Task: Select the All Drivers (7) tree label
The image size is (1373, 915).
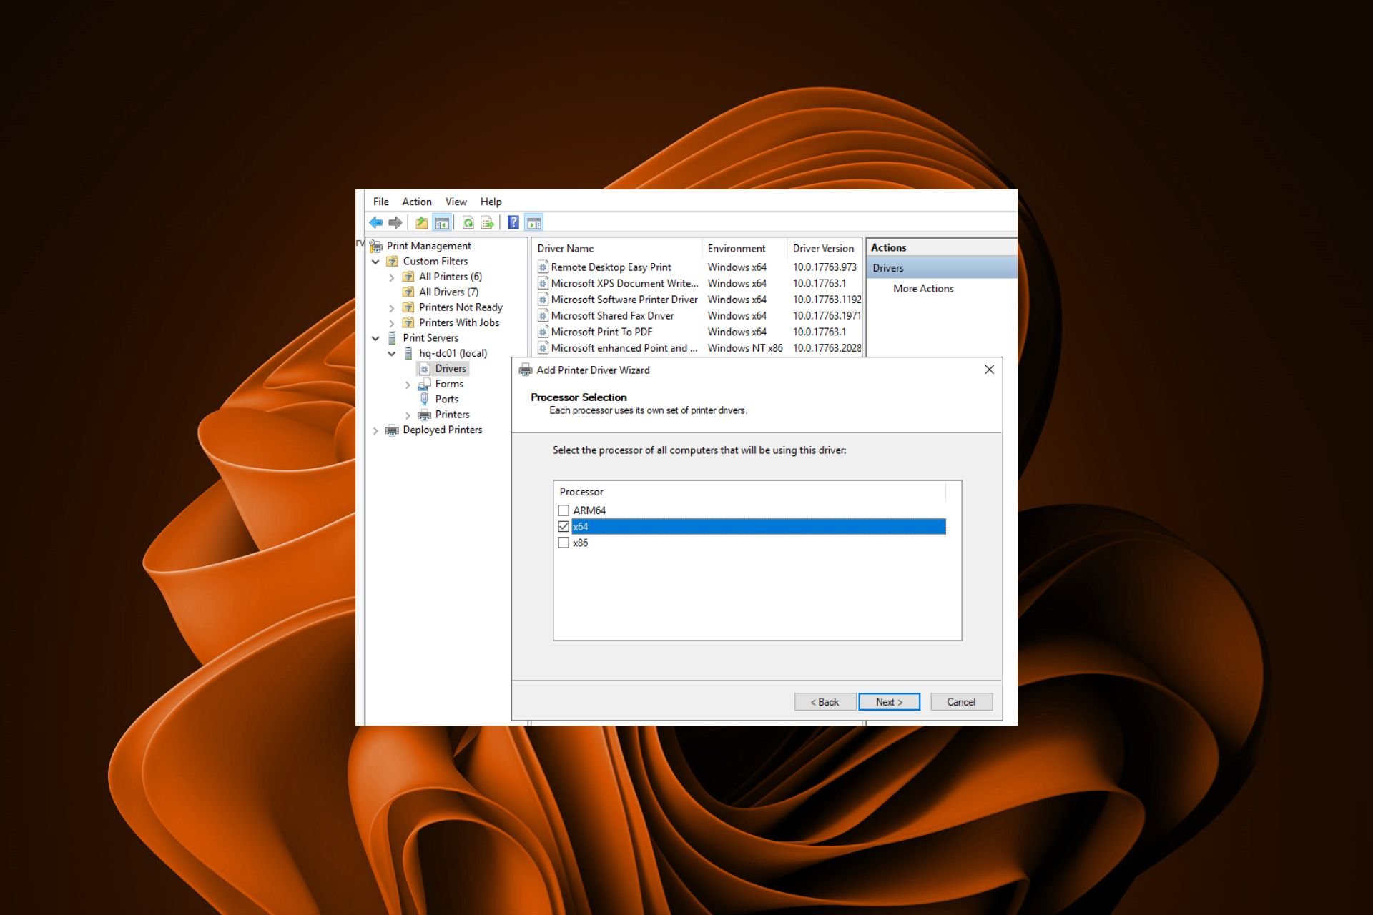Action: click(449, 292)
